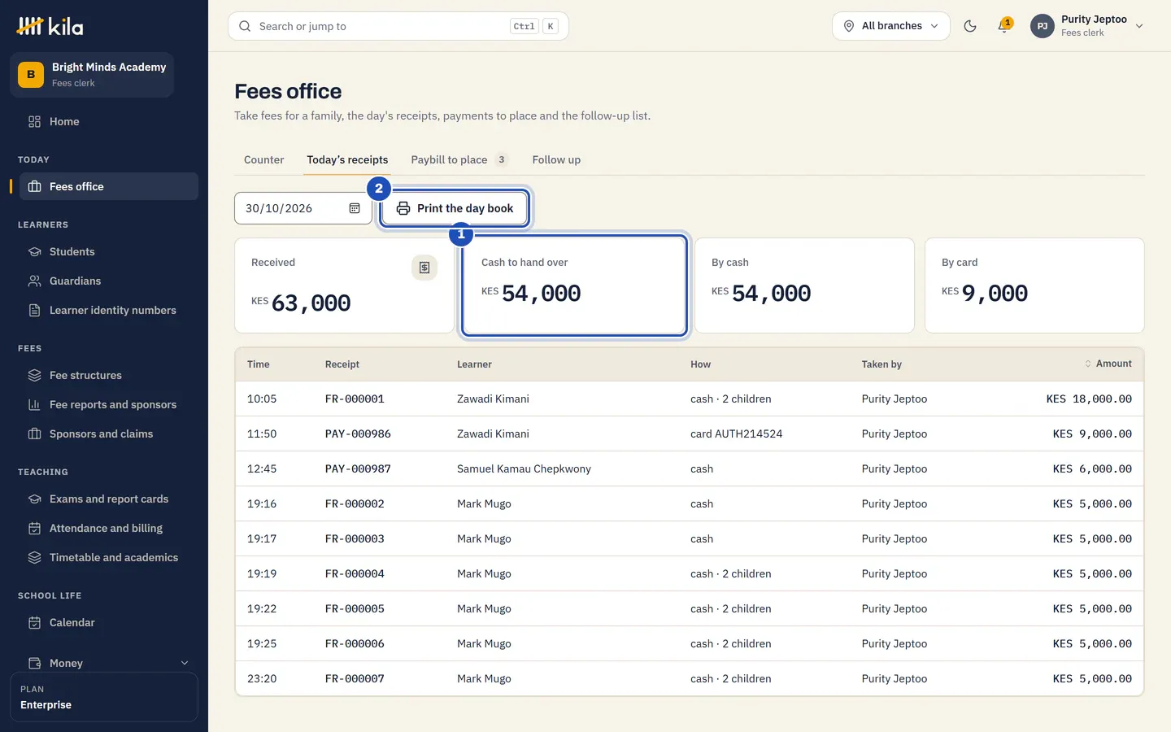The height and width of the screenshot is (732, 1171).
Task: Click the Enterprise plan card
Action: pos(104,697)
